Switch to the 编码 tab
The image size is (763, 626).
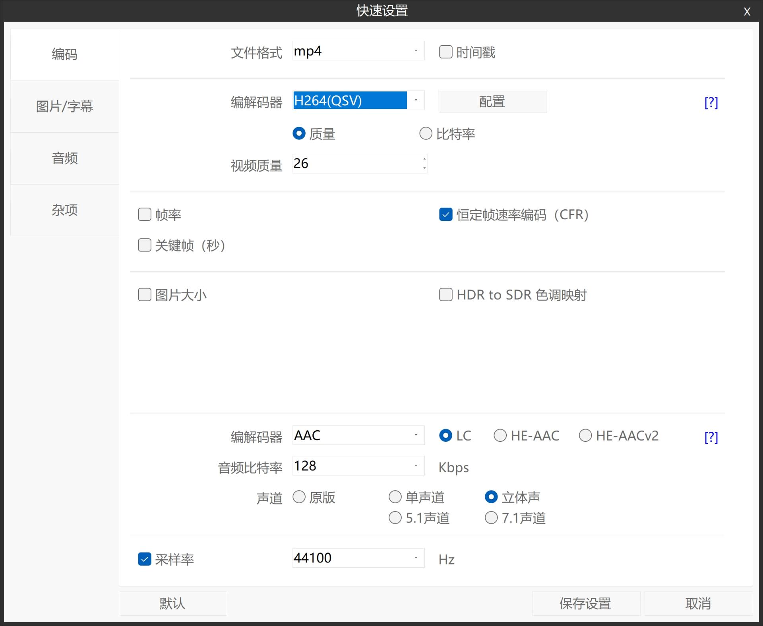[64, 54]
